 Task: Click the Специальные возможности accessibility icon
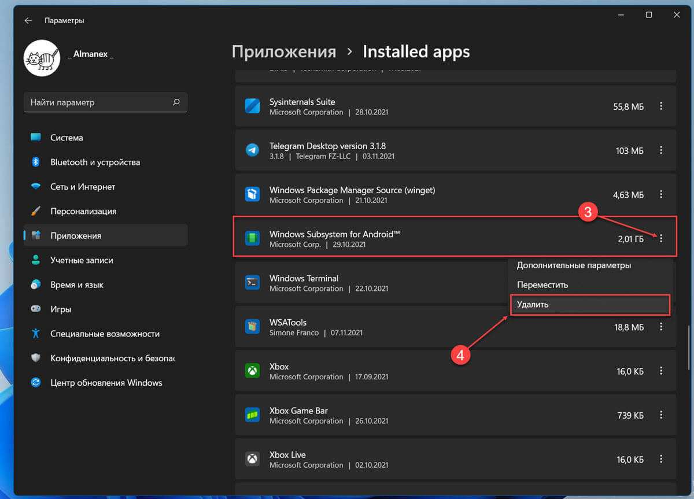point(36,334)
